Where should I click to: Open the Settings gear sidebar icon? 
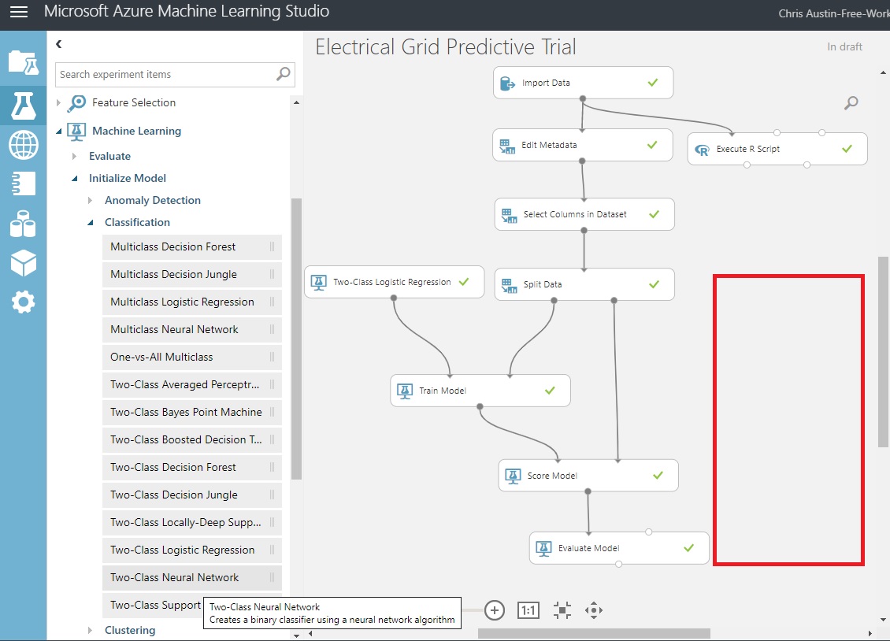(24, 302)
